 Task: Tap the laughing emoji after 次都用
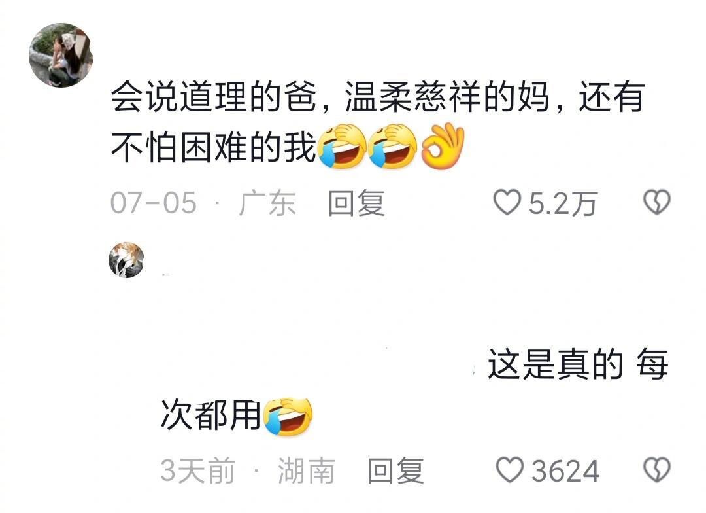click(288, 417)
